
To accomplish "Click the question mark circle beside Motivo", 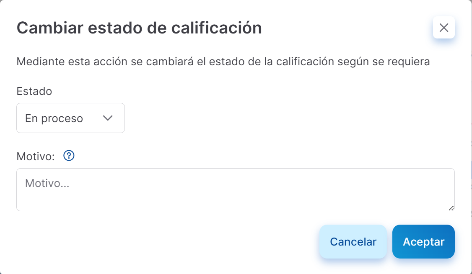I will tap(68, 156).
